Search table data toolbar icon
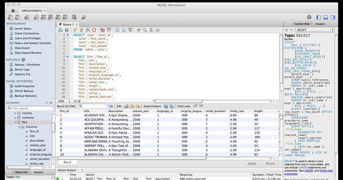343x180 pixels. coord(75,17)
